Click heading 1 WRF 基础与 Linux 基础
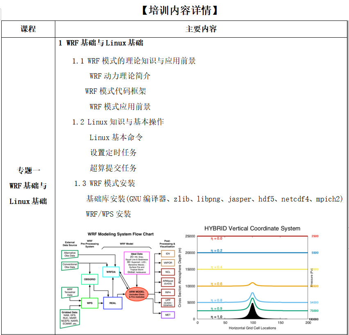Image resolution: width=349 pixels, height=335 pixels. coord(101,43)
